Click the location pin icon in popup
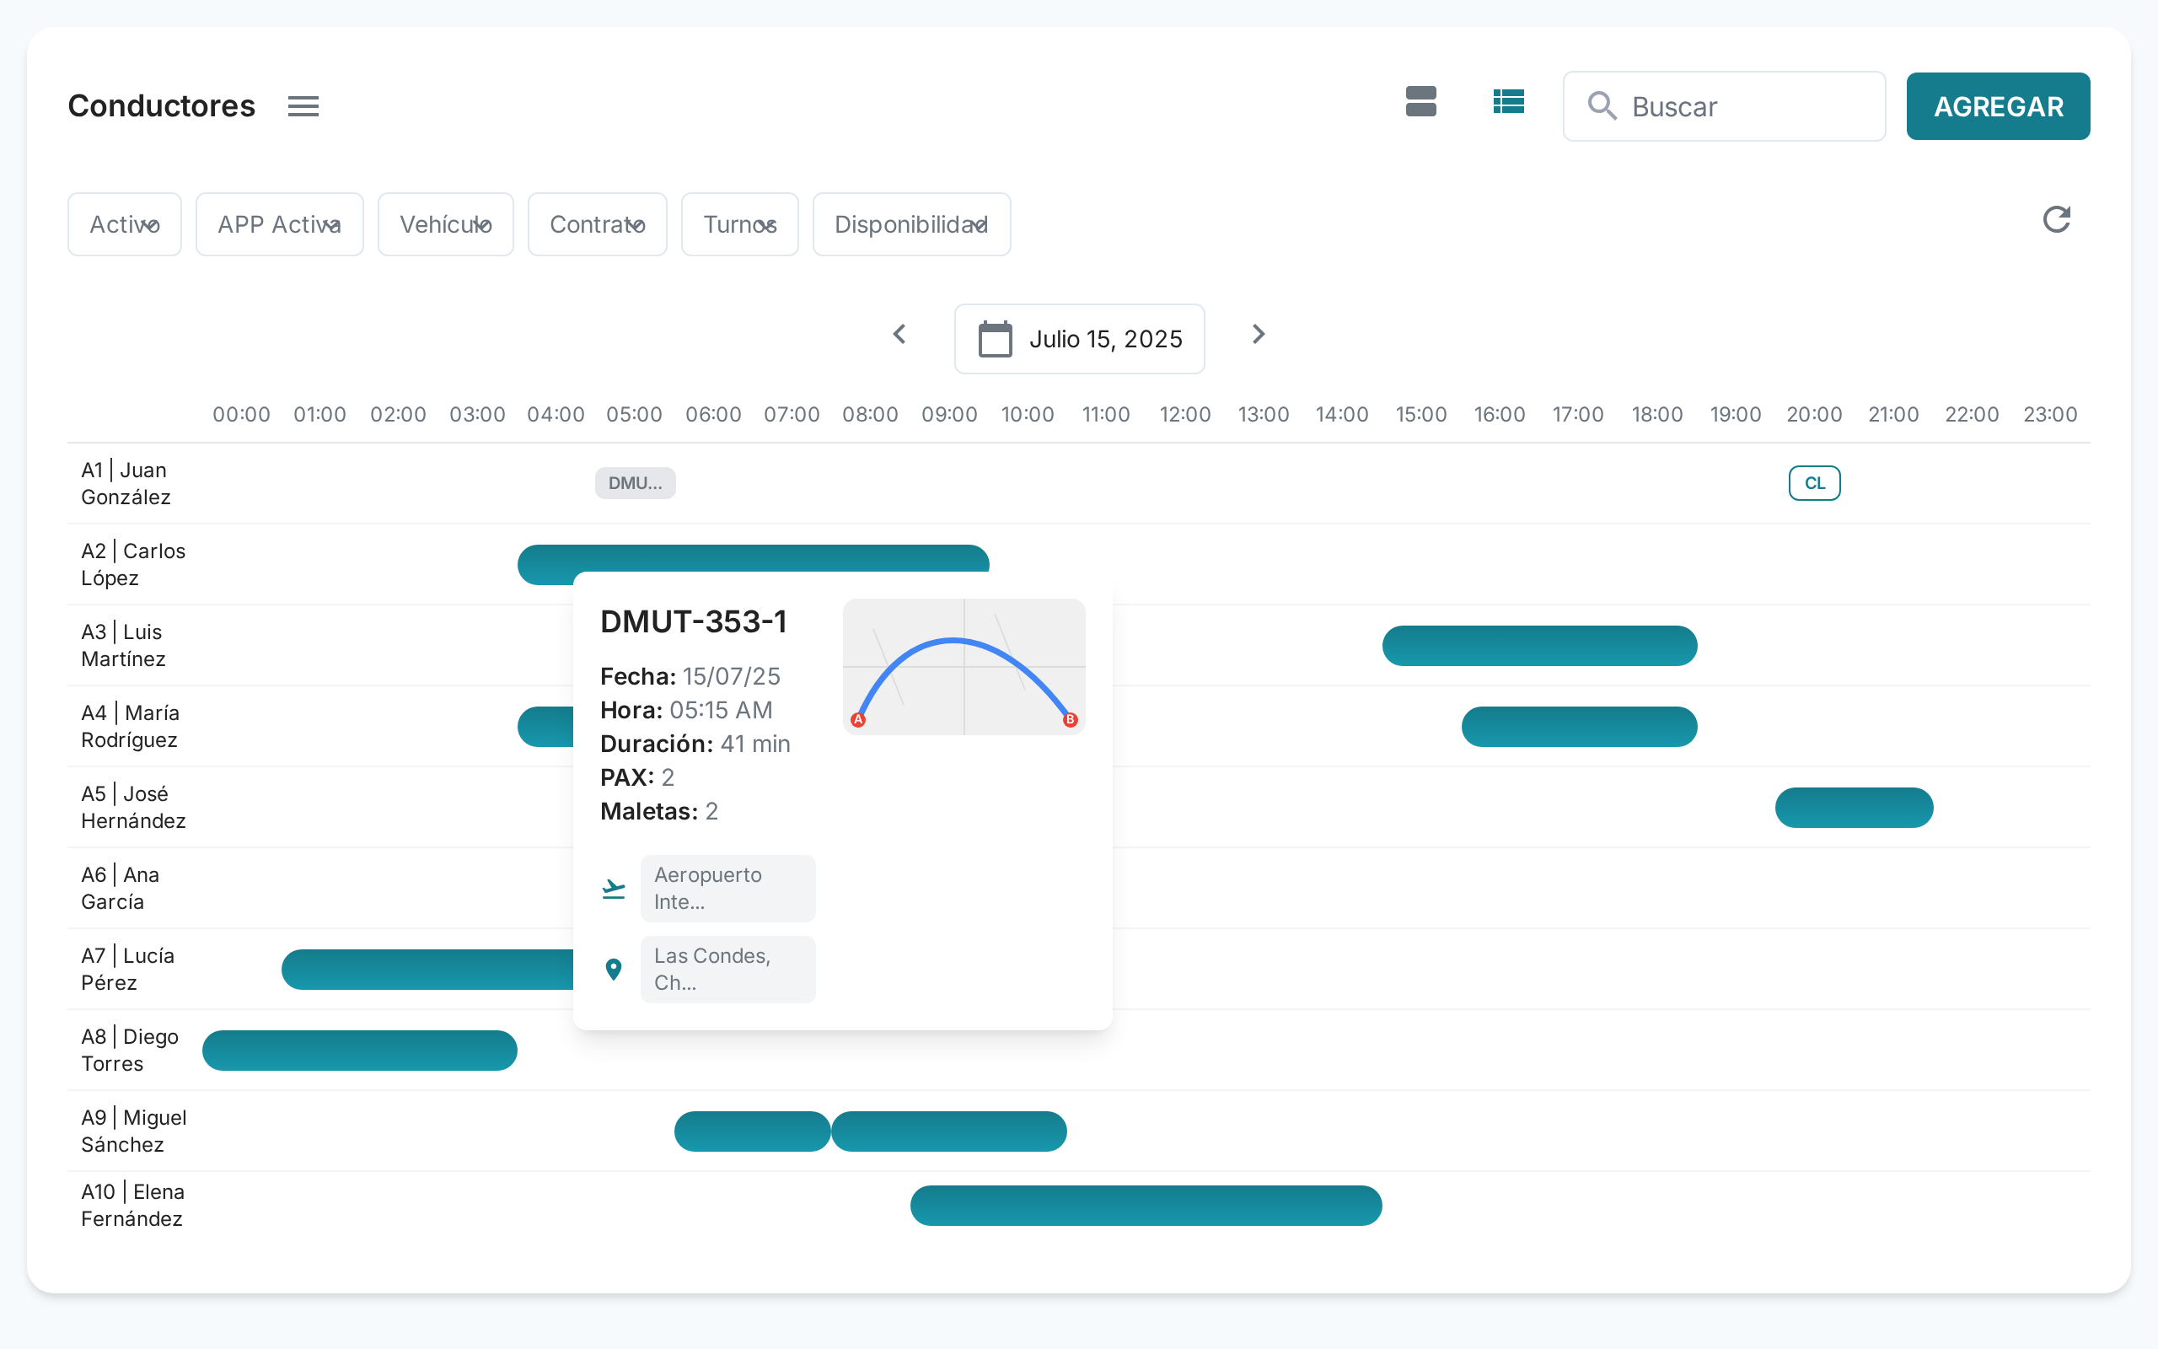Viewport: 2158px width, 1349px height. coord(614,969)
